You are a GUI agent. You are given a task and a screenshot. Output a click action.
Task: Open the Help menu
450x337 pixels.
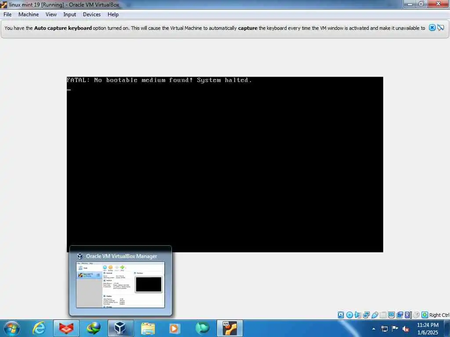113,14
